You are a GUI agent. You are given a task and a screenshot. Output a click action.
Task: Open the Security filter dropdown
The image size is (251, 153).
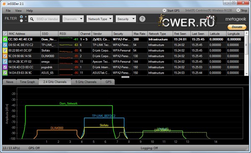point(126,19)
